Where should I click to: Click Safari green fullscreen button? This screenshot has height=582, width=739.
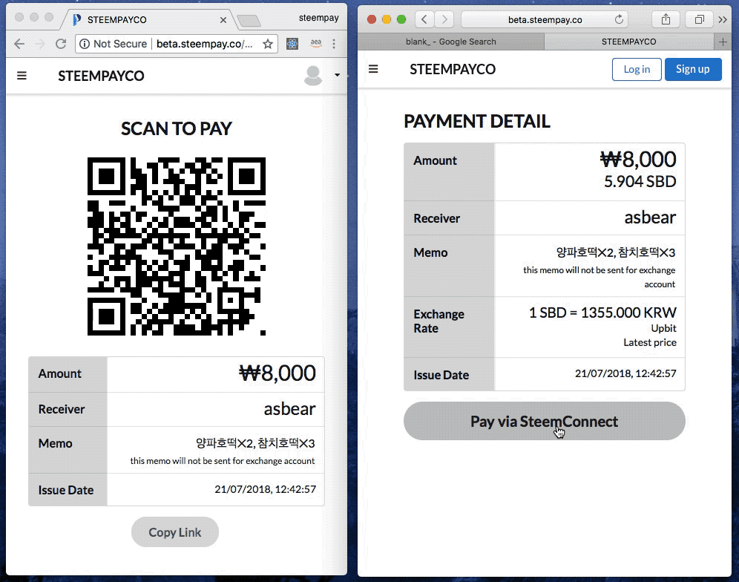point(401,19)
